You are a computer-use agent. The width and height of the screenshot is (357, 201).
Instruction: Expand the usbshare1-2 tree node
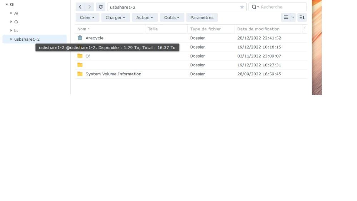[11, 39]
